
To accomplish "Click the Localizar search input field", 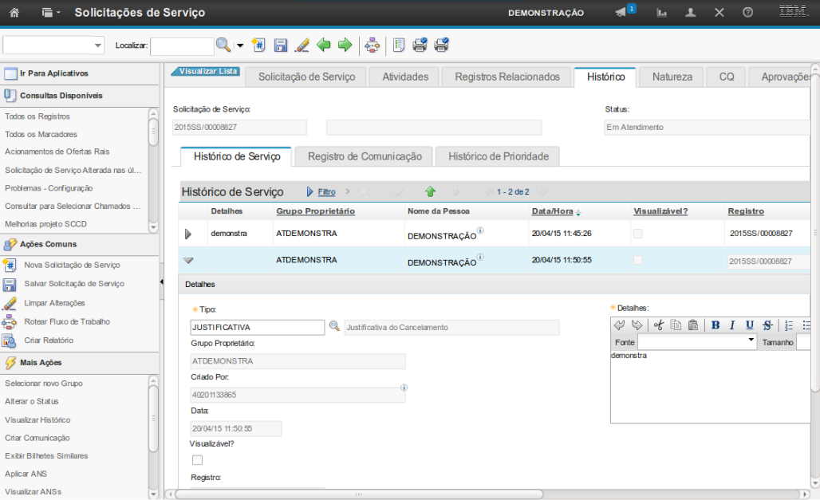I will tap(182, 46).
